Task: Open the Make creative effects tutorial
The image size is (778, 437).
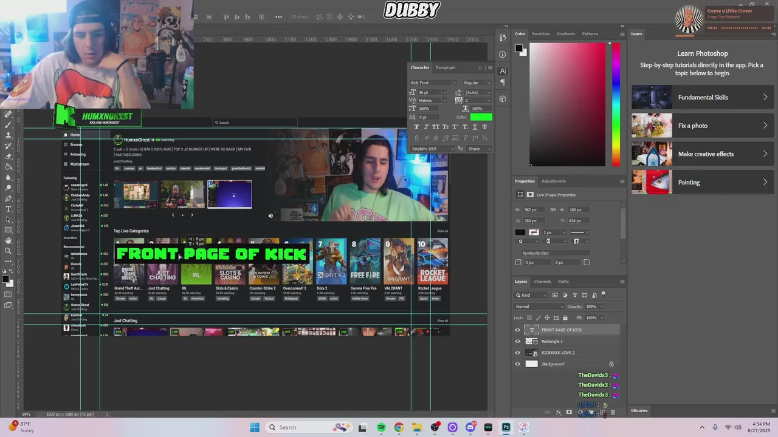Action: [703, 154]
